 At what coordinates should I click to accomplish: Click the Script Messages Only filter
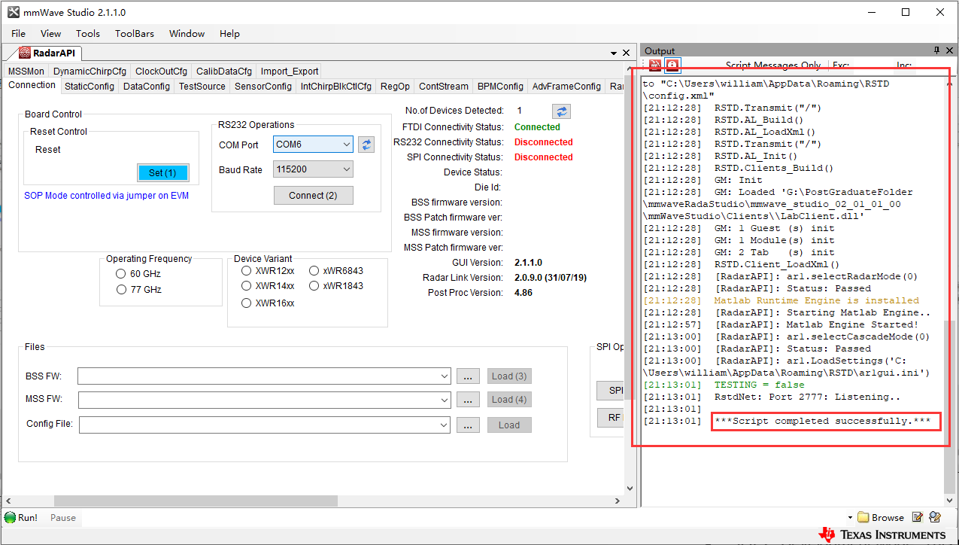coord(773,65)
